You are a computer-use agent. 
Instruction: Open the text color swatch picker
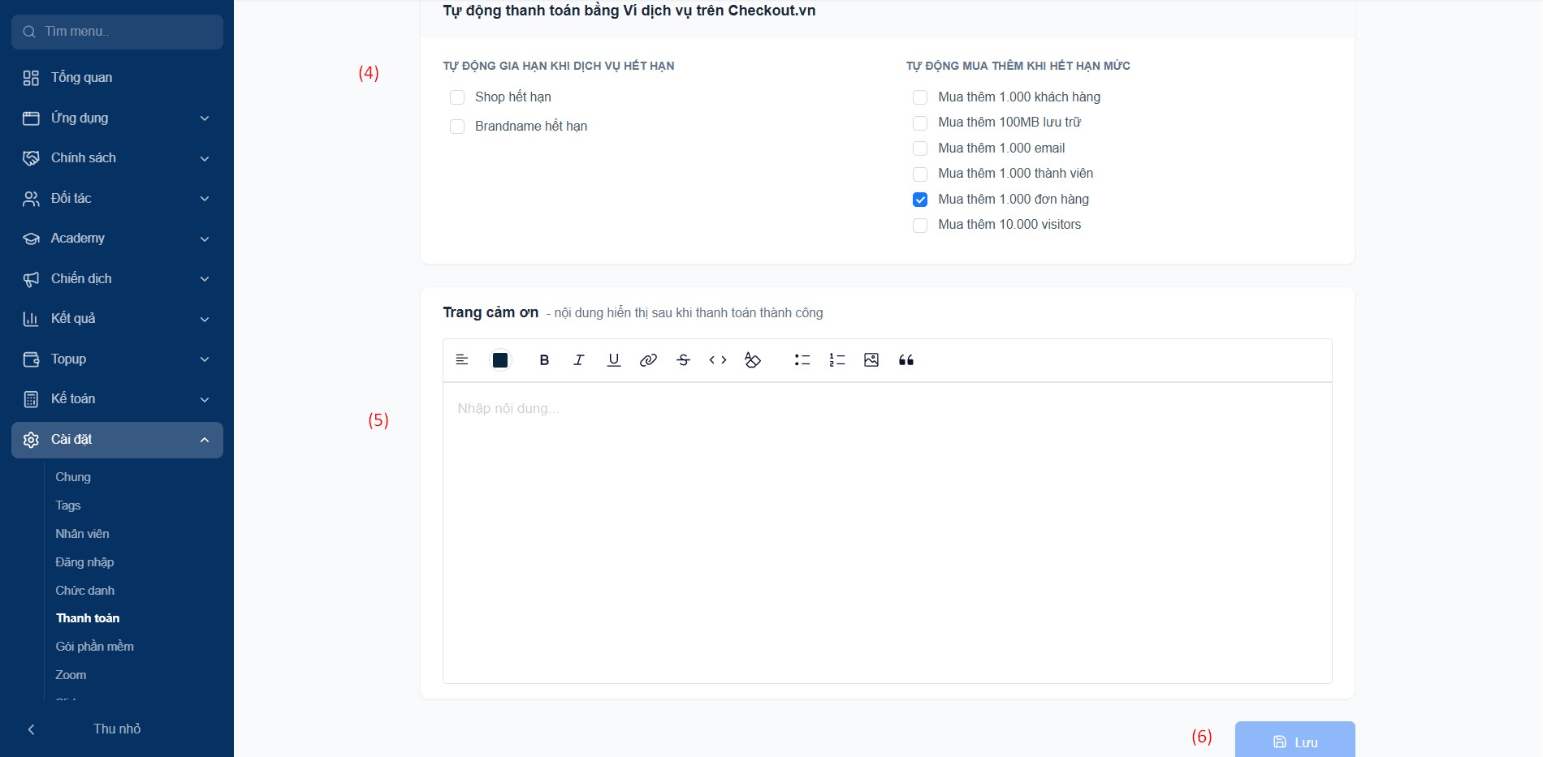500,360
